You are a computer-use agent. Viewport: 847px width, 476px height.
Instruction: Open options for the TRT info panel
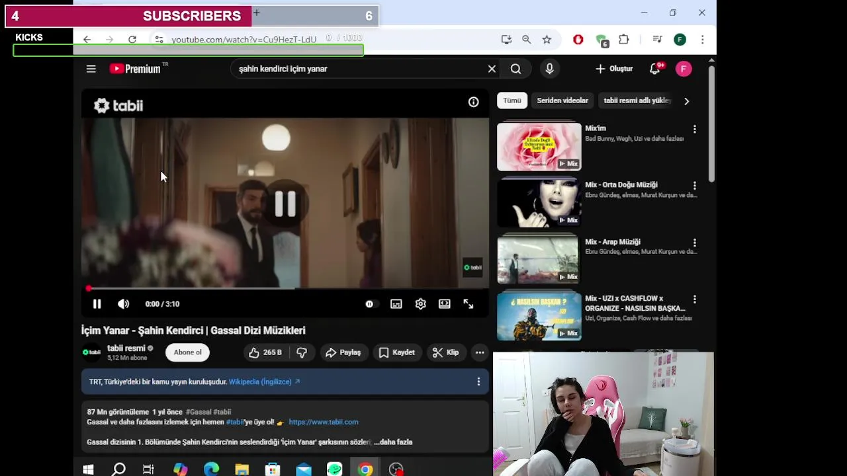[478, 381]
